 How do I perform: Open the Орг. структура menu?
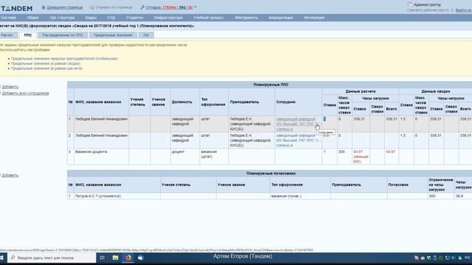point(62,18)
